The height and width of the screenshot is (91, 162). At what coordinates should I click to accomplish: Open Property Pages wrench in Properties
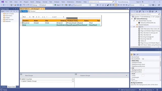tap(137, 55)
